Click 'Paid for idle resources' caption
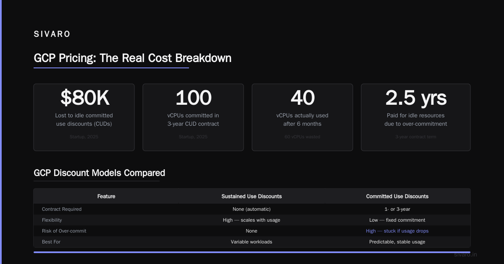Screen dimensions: 504x264 pyautogui.click(x=416, y=115)
